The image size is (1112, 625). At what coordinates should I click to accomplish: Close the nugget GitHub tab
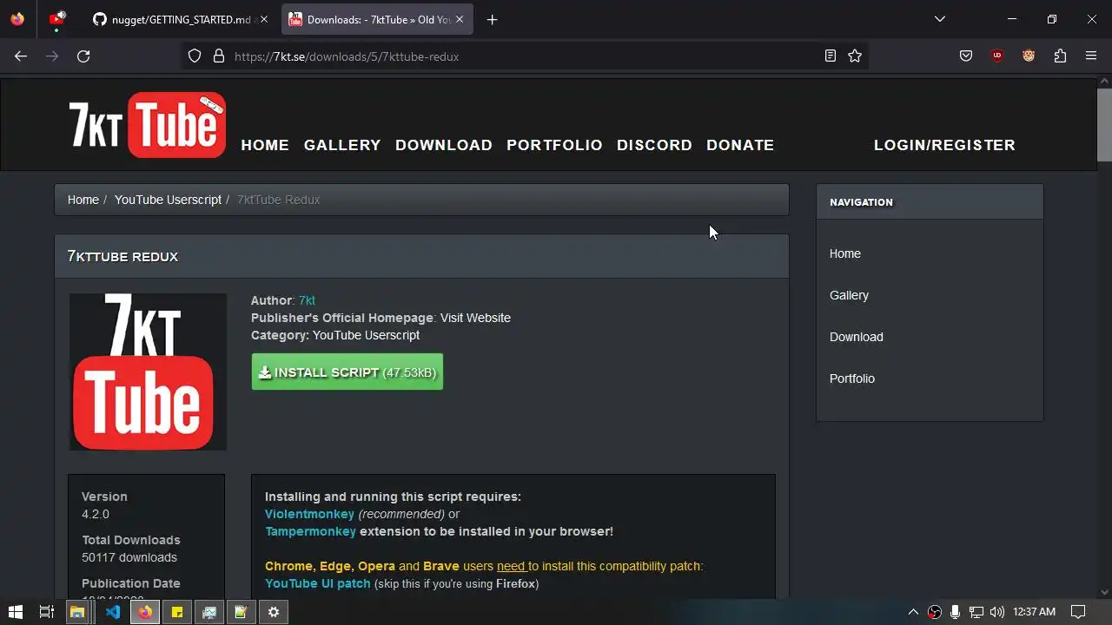(264, 19)
